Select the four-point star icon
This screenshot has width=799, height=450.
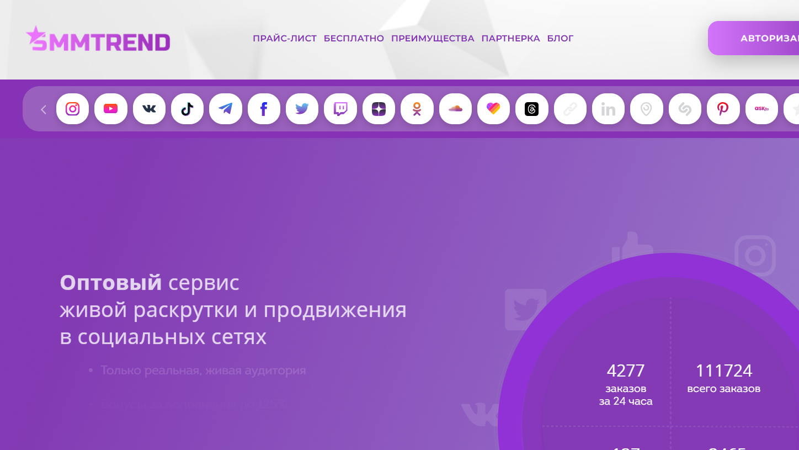click(379, 109)
